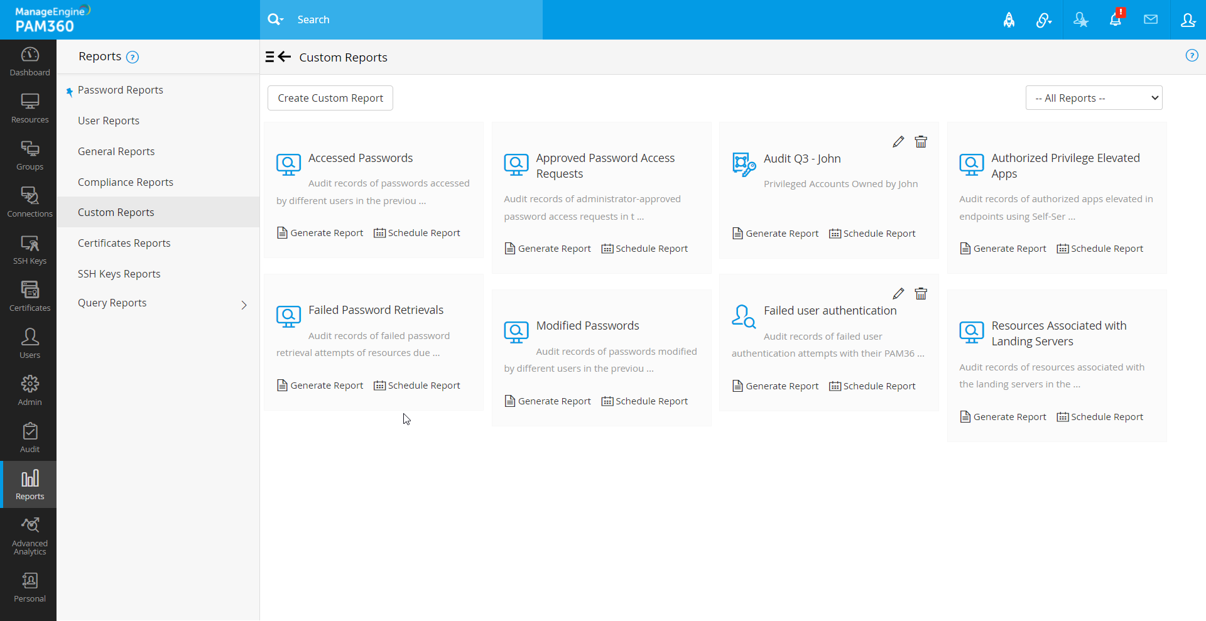1206x621 pixels.
Task: Open the mail envelope icon
Action: tap(1150, 20)
